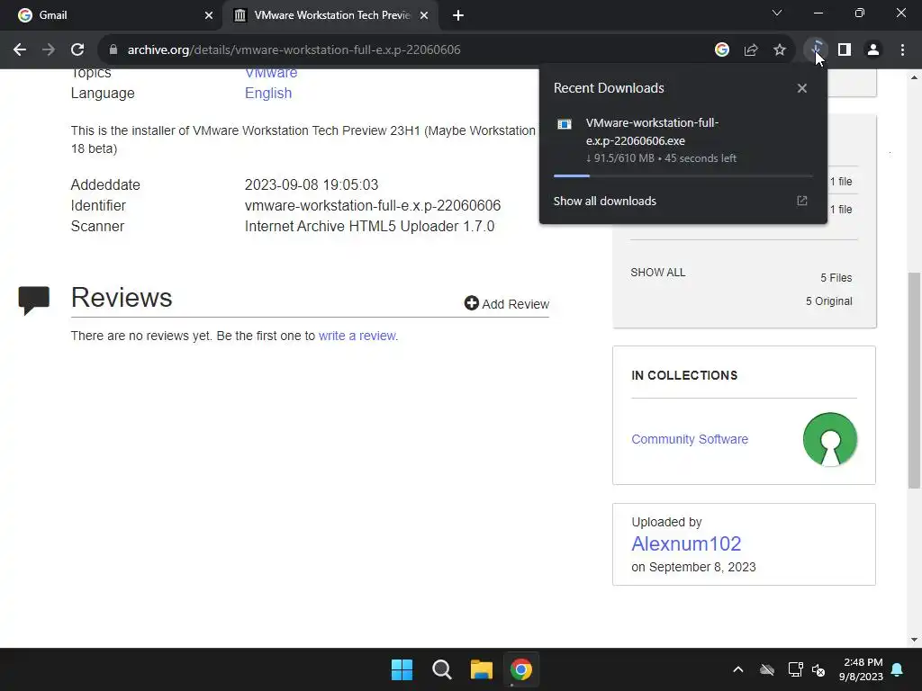Click the plus icon beside Add Review

[472, 303]
